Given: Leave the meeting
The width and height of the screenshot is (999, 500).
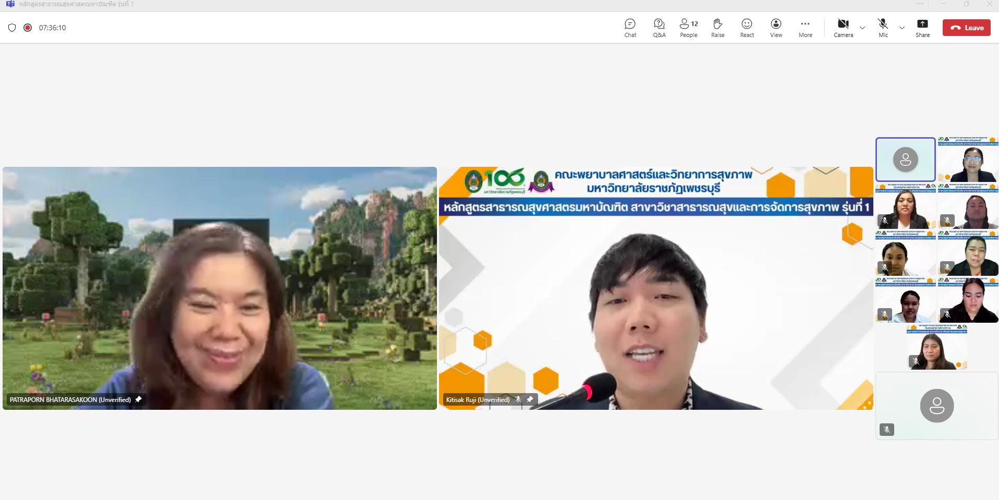Looking at the screenshot, I should pyautogui.click(x=966, y=28).
